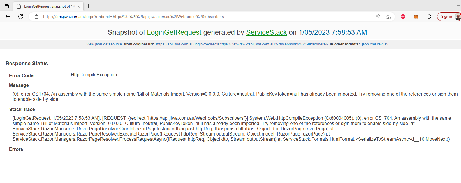Open the original url link

pos(242,44)
